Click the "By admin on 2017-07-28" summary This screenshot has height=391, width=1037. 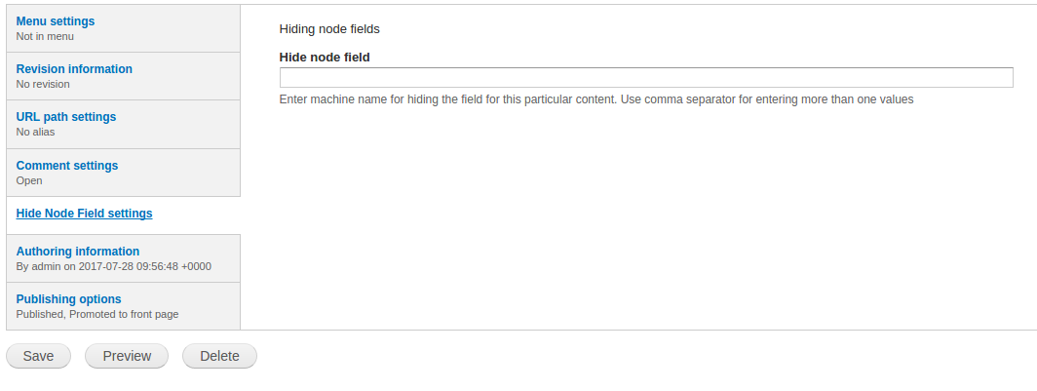point(113,266)
